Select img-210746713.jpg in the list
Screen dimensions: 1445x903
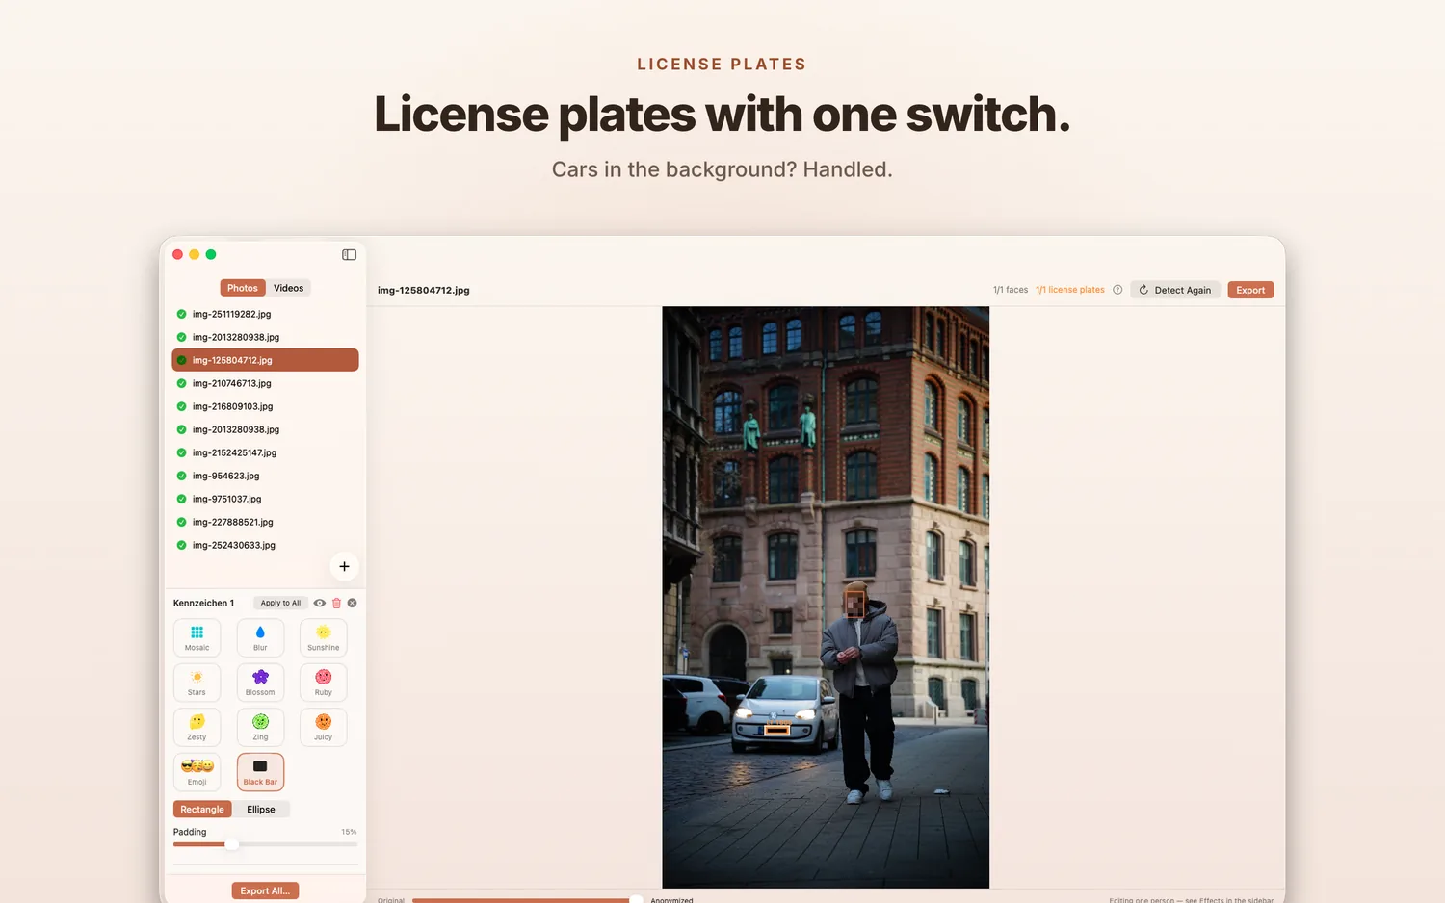[265, 383]
